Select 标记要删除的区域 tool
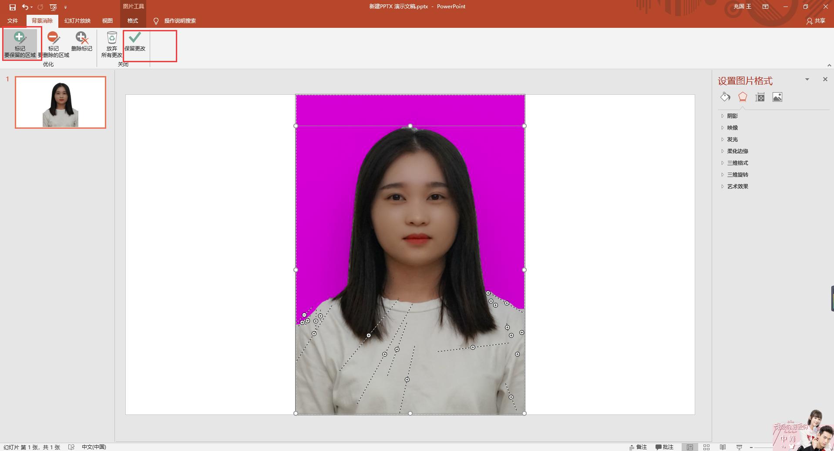 [53, 43]
